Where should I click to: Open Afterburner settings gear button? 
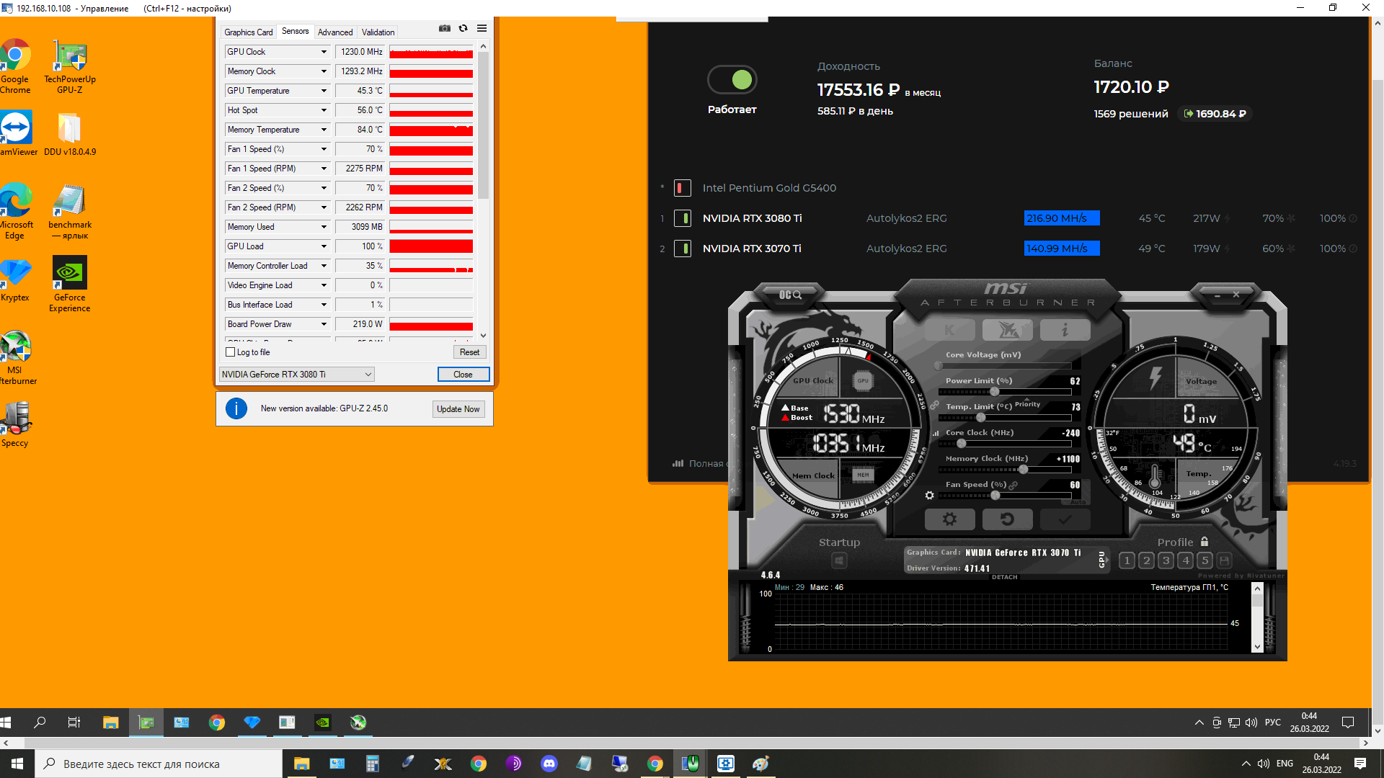[949, 519]
